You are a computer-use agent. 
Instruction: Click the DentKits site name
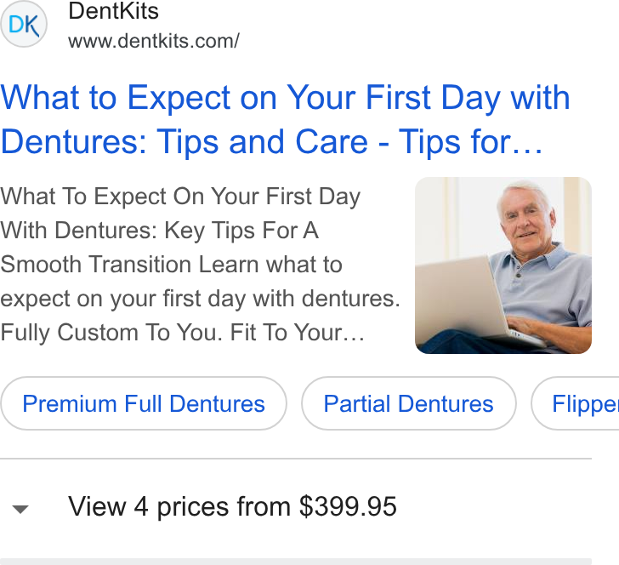pos(113,11)
